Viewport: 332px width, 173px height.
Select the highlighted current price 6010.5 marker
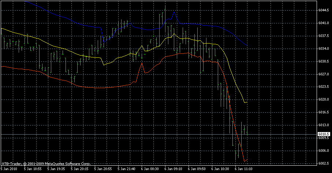323,134
